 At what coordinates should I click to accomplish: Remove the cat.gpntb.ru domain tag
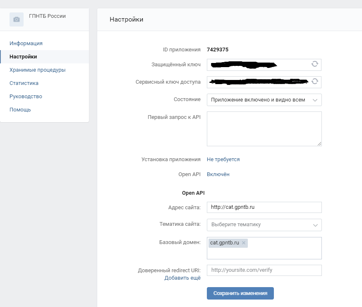point(244,243)
